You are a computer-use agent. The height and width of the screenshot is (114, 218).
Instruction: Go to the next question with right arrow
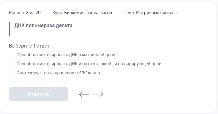pyautogui.click(x=98, y=94)
